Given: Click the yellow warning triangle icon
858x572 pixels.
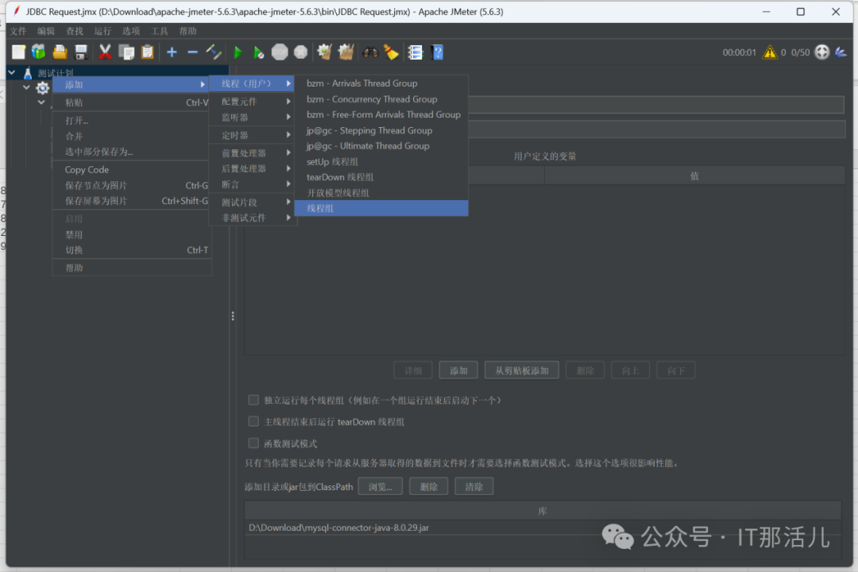Looking at the screenshot, I should point(770,52).
